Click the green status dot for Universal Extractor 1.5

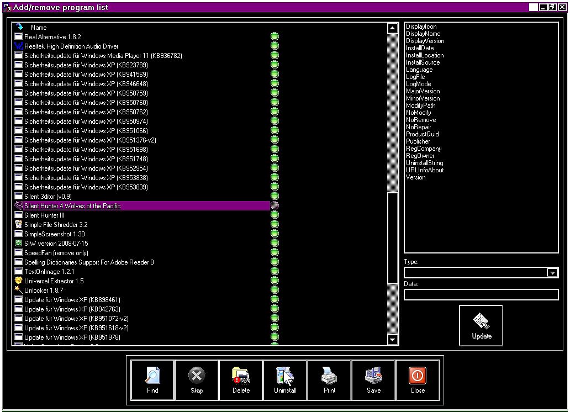(275, 281)
